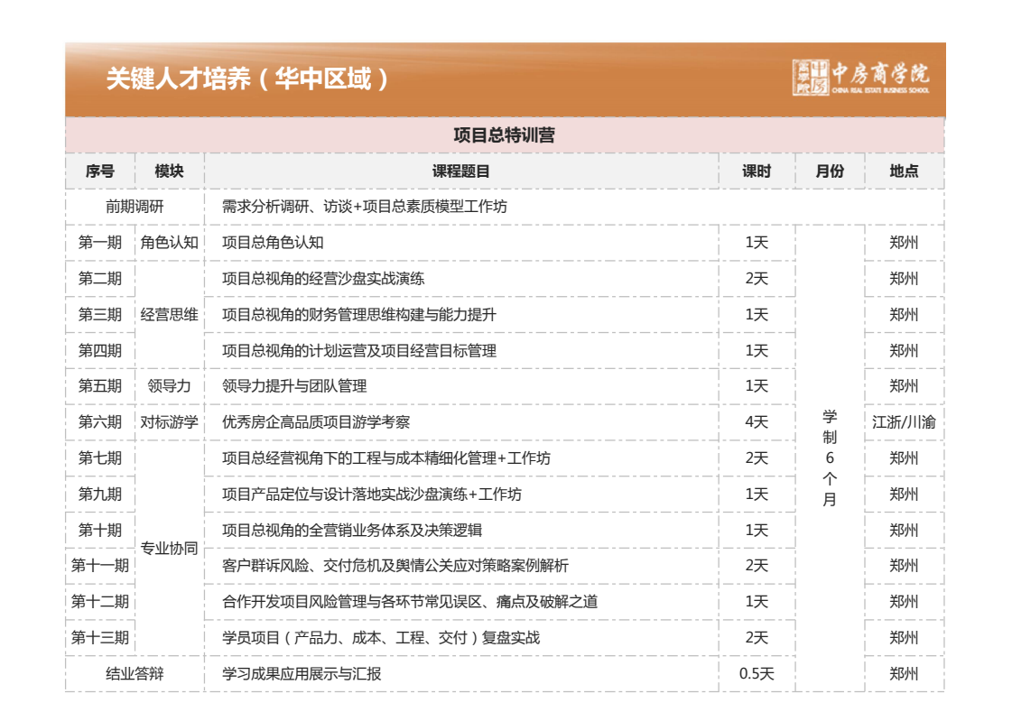
Task: Click the 项目总特训营 heading
Action: pos(504,134)
